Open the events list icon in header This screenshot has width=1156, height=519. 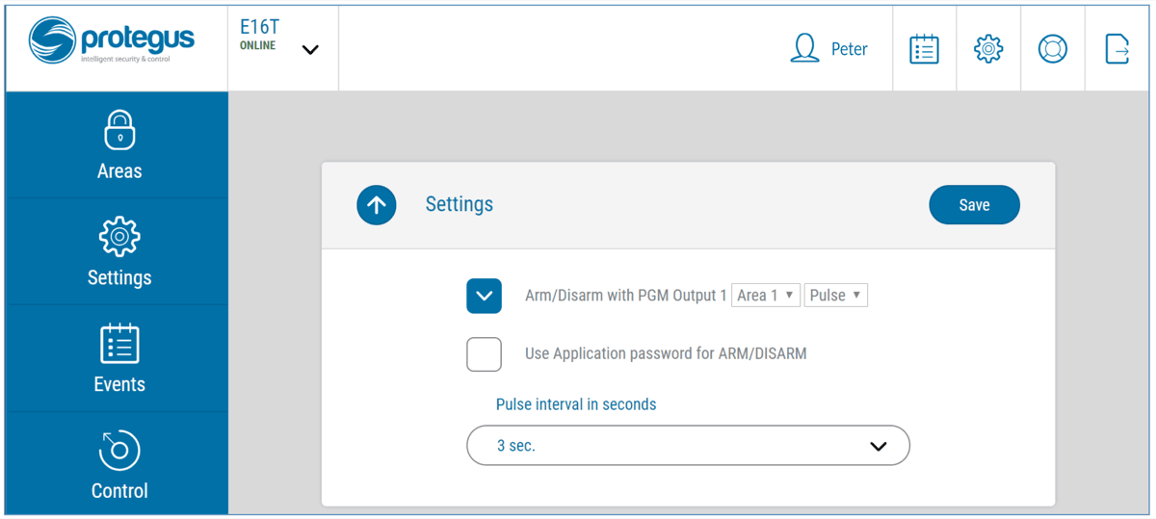click(924, 49)
